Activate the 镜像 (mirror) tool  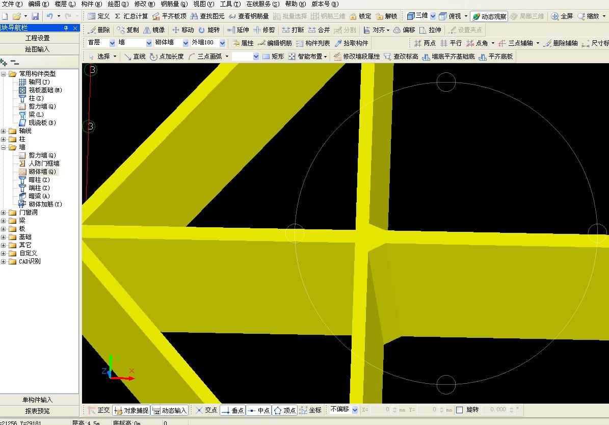tap(154, 30)
